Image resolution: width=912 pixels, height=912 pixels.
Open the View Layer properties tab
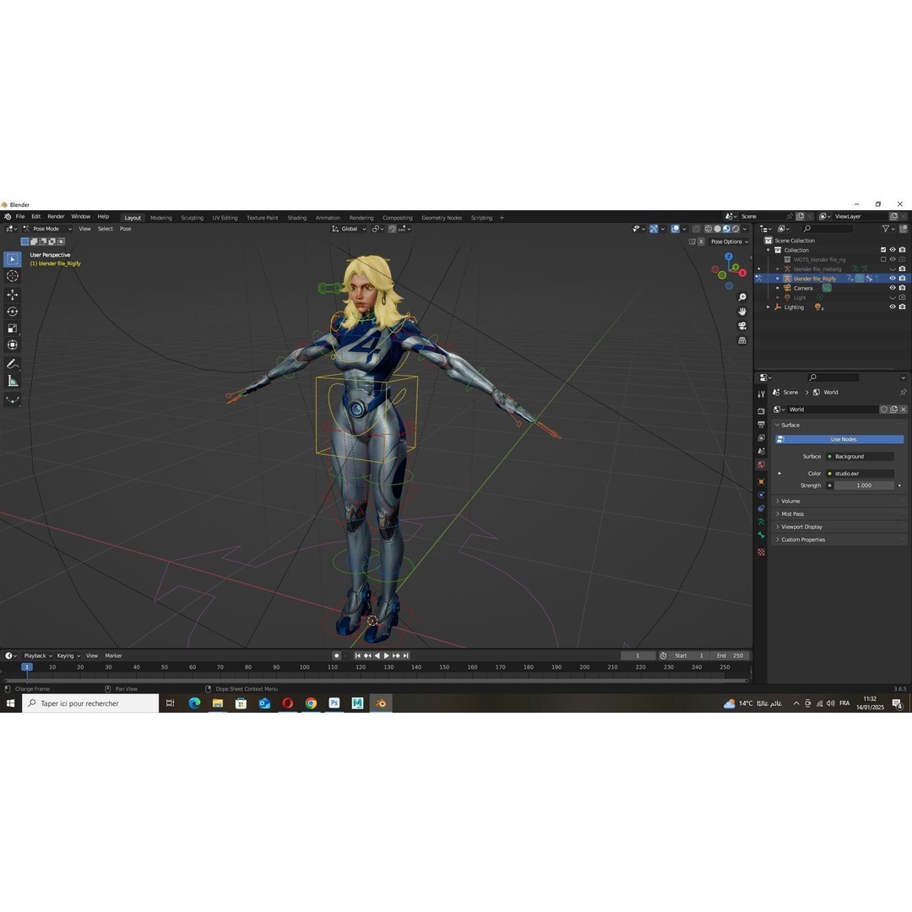761,438
